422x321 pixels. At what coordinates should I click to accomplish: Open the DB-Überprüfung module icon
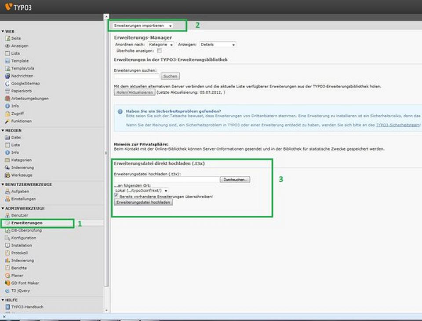[7, 230]
